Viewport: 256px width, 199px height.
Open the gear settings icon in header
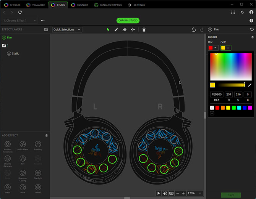[x=242, y=12]
